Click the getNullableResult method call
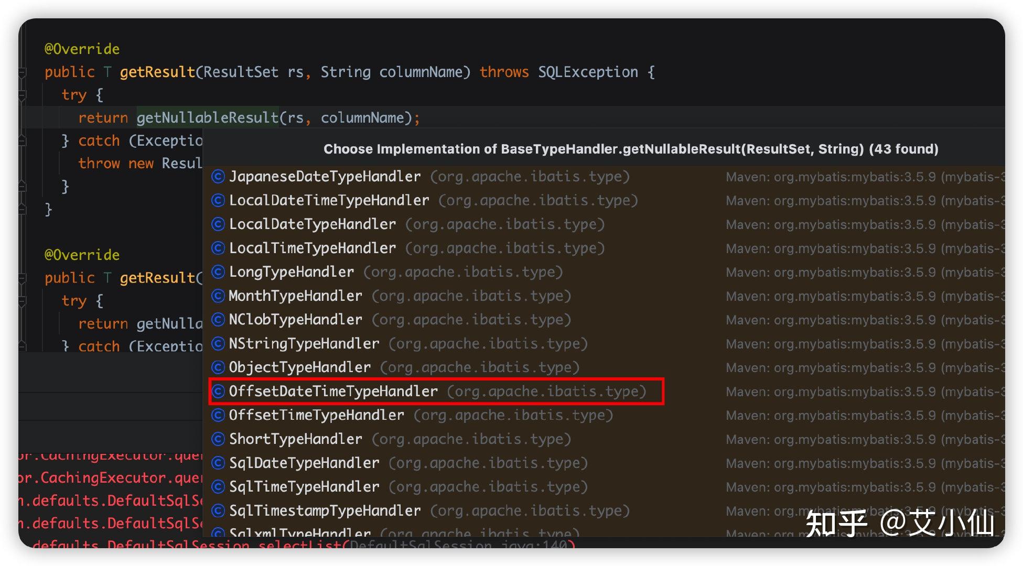Viewport: 1023px width, 566px height. pos(208,118)
